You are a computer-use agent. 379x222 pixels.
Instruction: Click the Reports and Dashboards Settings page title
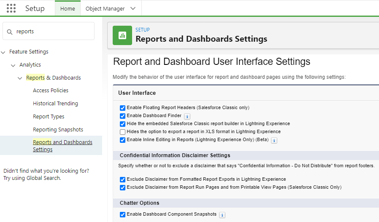point(201,39)
